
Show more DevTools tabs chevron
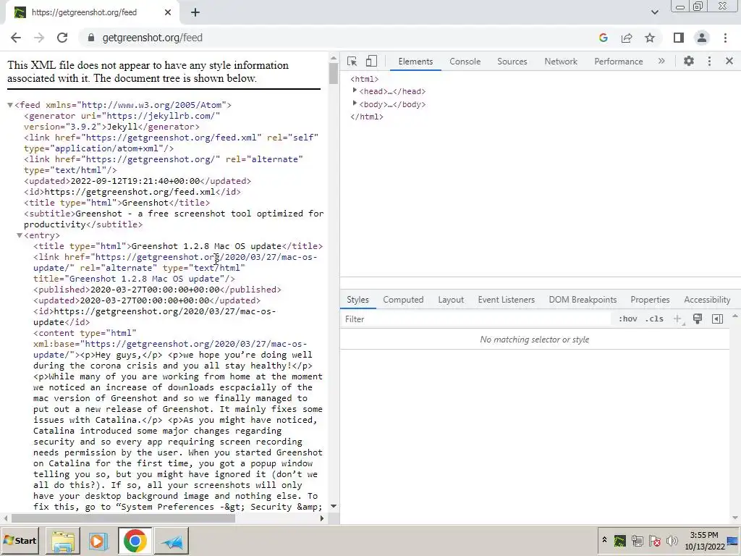[661, 61]
